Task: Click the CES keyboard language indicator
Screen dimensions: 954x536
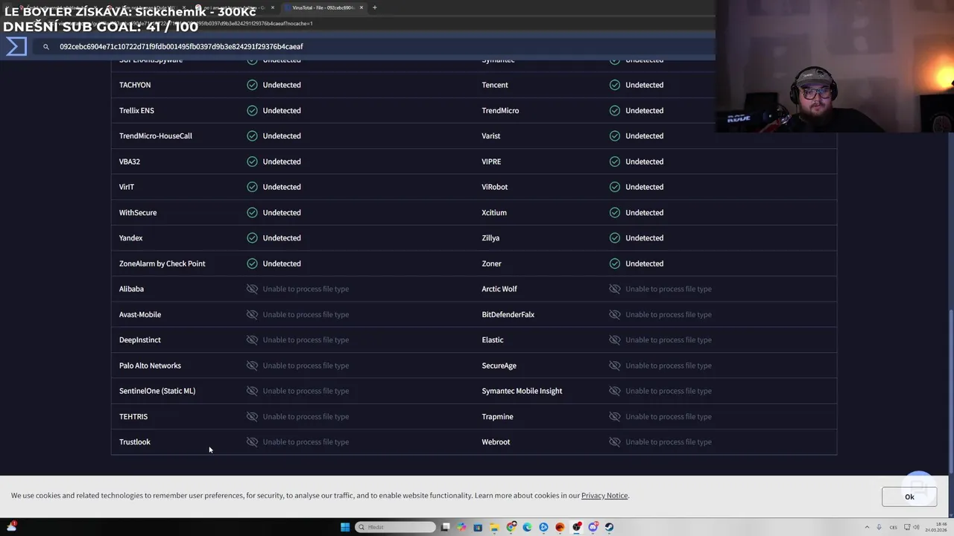Action: click(893, 527)
